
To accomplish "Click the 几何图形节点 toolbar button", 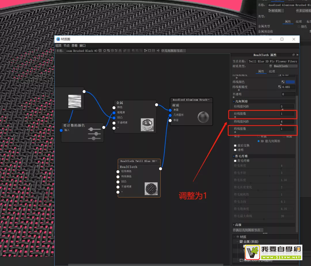I will (174, 51).
